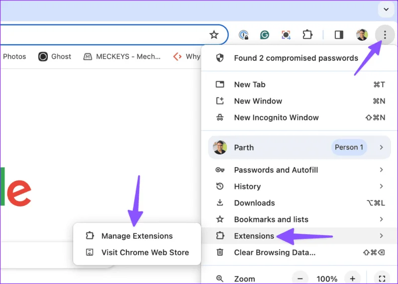
Task: Expand the Passwords and Autofill submenu
Action: pyautogui.click(x=299, y=170)
